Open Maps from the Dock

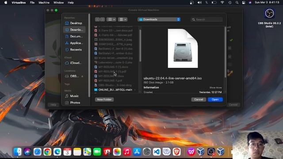click(x=87, y=152)
